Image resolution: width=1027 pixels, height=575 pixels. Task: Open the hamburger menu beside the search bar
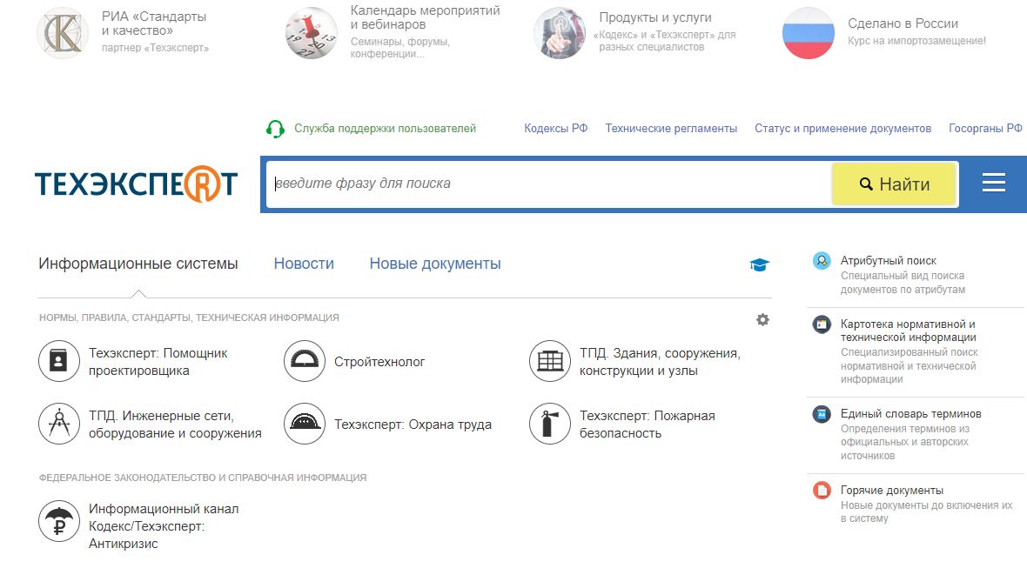point(994,183)
